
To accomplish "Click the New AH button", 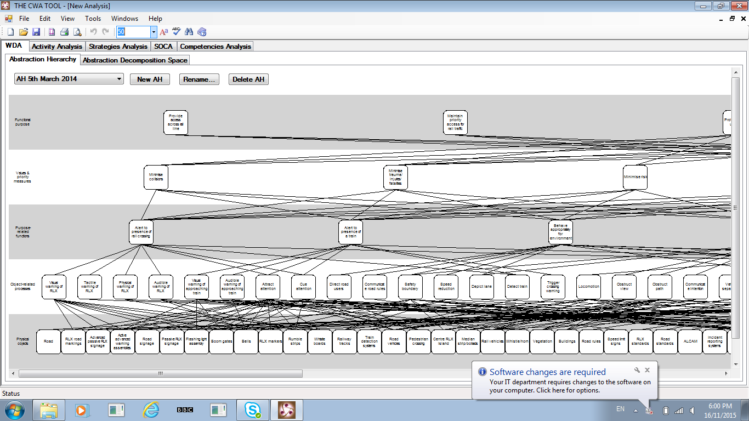I will pos(150,79).
